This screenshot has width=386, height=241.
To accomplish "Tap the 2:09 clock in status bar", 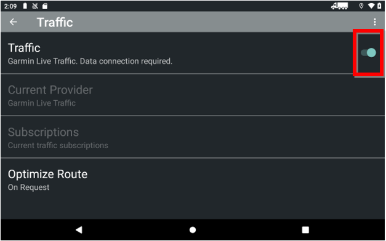I will point(10,6).
